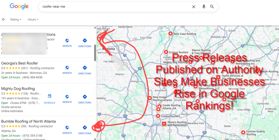
Task: Clear the search box with X icon
Action: tap(194, 7)
